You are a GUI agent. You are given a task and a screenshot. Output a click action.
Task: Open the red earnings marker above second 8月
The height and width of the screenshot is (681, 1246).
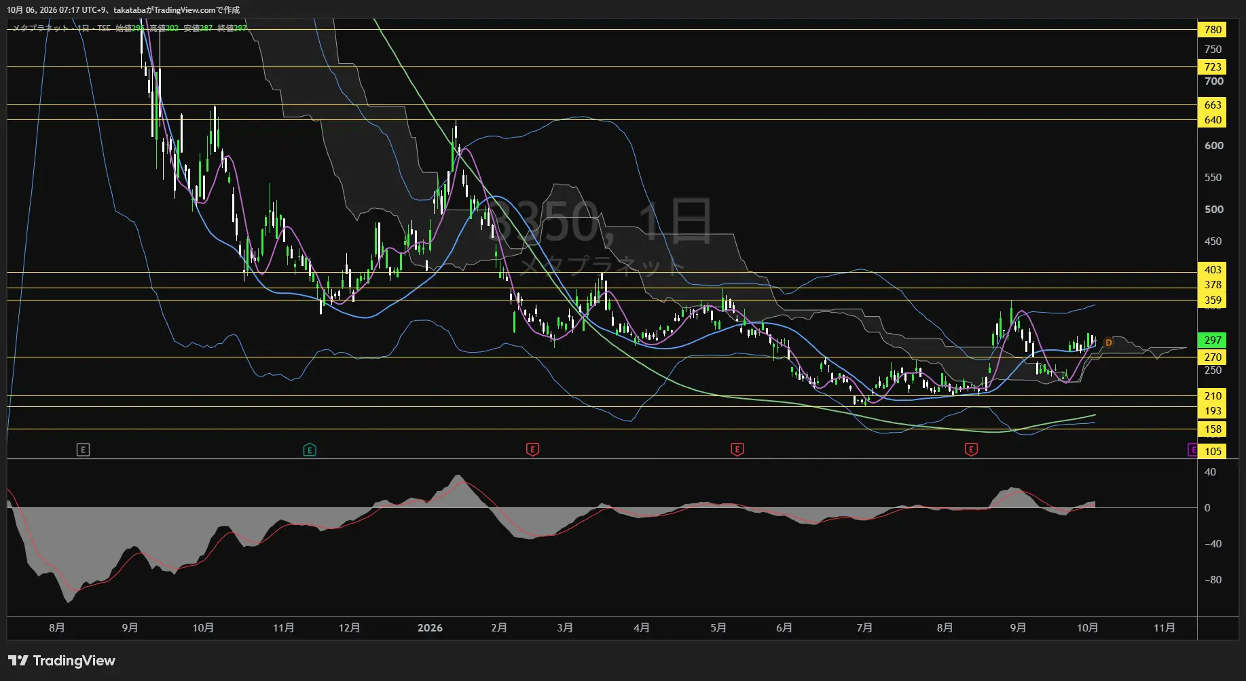point(971,449)
